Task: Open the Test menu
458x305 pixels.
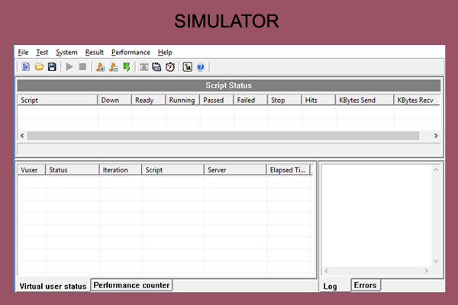Action: point(42,52)
